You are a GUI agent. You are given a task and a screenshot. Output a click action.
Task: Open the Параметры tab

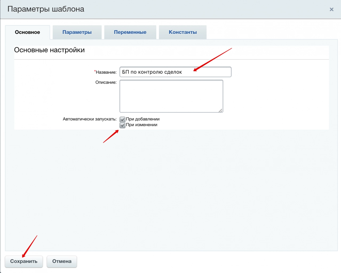pyautogui.click(x=77, y=32)
